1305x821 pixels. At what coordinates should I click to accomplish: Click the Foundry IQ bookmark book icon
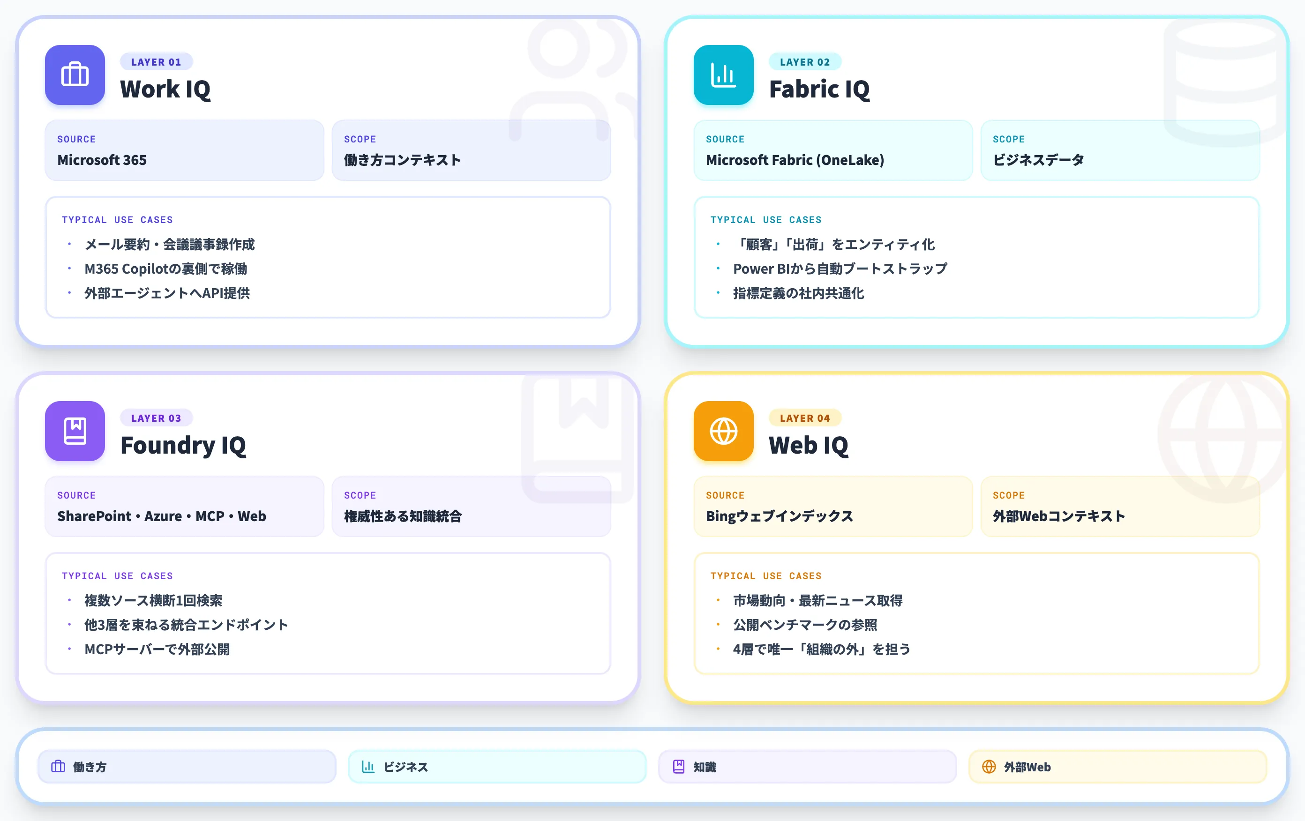tap(75, 431)
